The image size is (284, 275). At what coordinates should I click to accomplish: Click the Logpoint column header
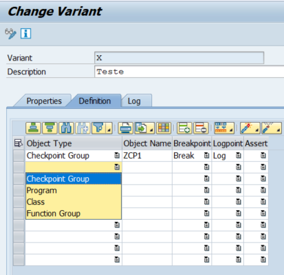(x=228, y=143)
